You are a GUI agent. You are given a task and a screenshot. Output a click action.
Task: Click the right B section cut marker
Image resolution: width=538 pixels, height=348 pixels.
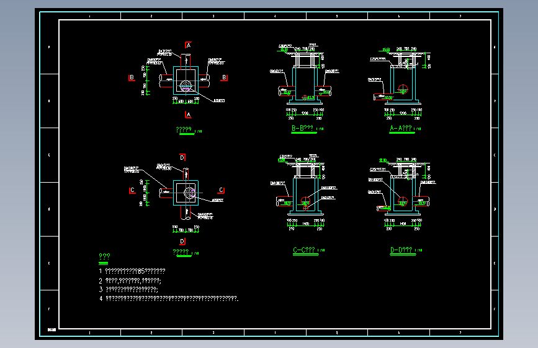click(x=224, y=77)
